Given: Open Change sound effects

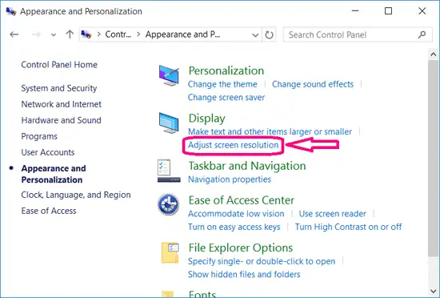Looking at the screenshot, I should tap(313, 84).
